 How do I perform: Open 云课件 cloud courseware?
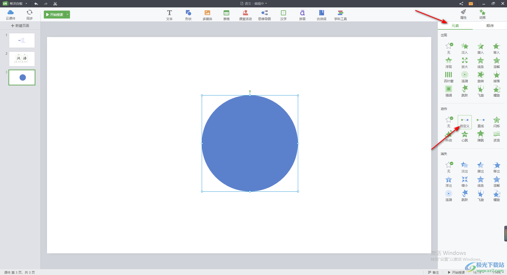(x=11, y=15)
